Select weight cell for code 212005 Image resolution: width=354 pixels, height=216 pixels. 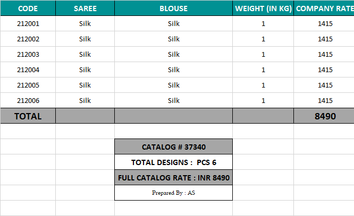(x=263, y=85)
